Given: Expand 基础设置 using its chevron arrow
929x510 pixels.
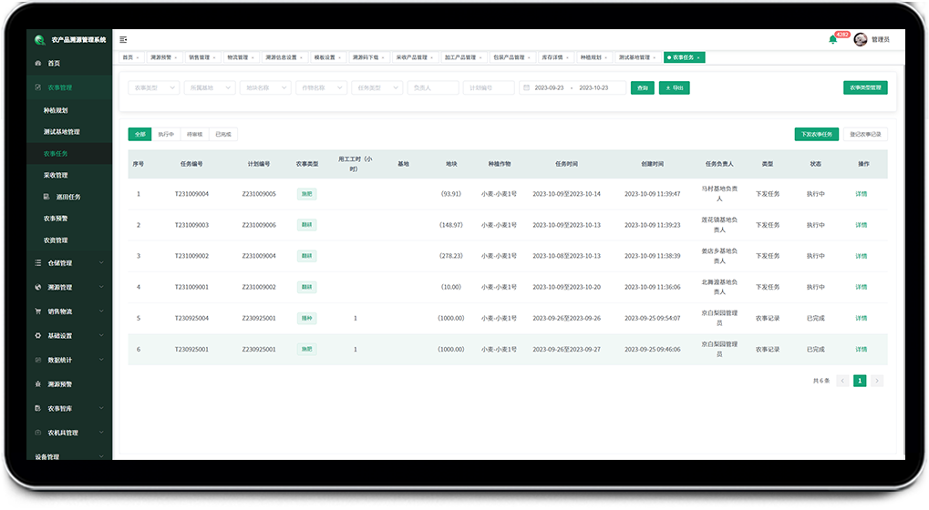Looking at the screenshot, I should (101, 335).
